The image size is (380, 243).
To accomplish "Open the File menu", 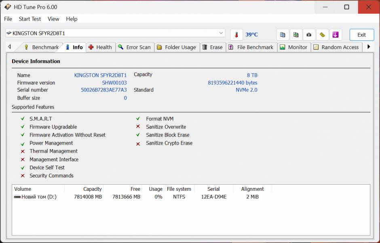I will click(8, 19).
